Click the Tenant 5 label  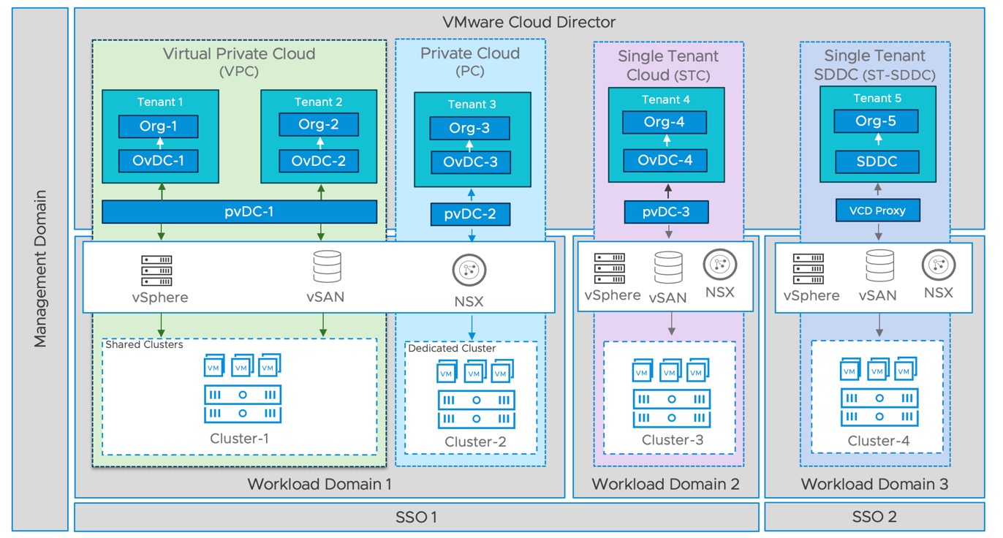coord(877,98)
